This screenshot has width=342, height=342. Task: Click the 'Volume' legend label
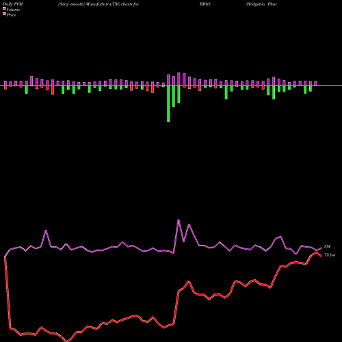pyautogui.click(x=13, y=10)
